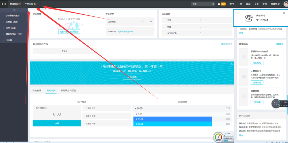Click the CPU temperature gauge widget

pyautogui.click(x=219, y=137)
